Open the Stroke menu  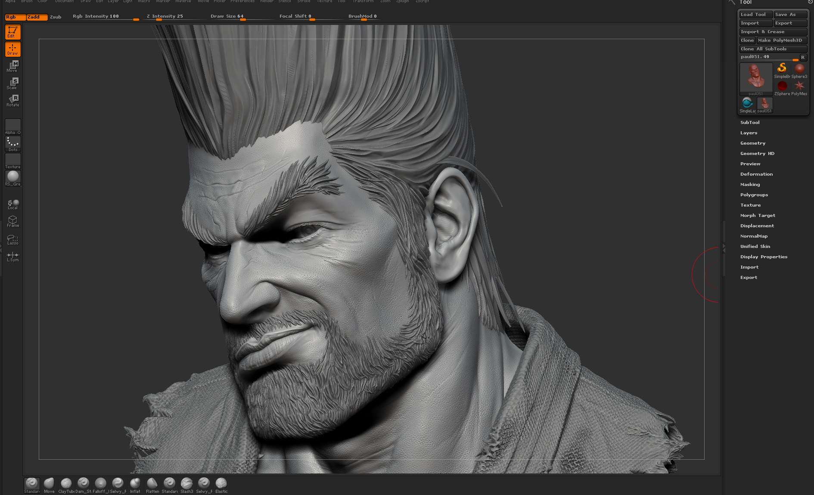point(303,1)
